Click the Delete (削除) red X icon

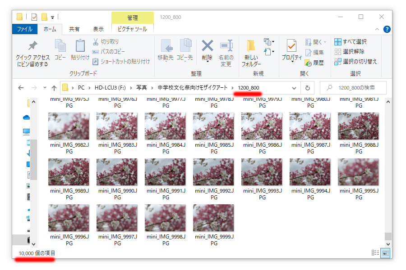pyautogui.click(x=207, y=51)
